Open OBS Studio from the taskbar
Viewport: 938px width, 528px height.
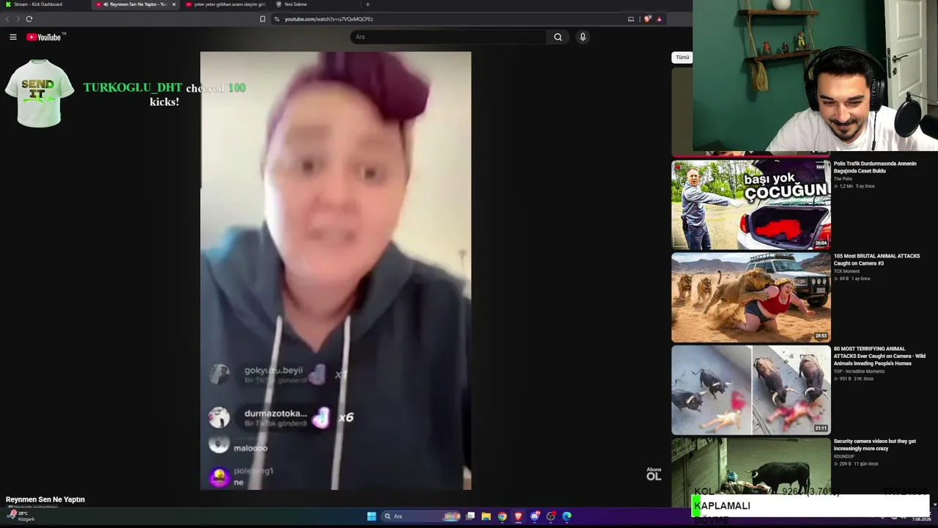[551, 516]
